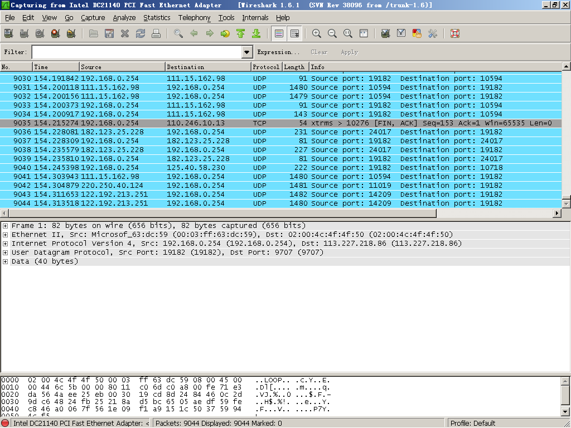
Task: Click hex pane scroll-down arrow
Action: click(565, 412)
